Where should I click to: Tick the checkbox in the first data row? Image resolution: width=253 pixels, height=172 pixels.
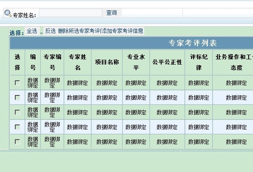[x=17, y=83]
